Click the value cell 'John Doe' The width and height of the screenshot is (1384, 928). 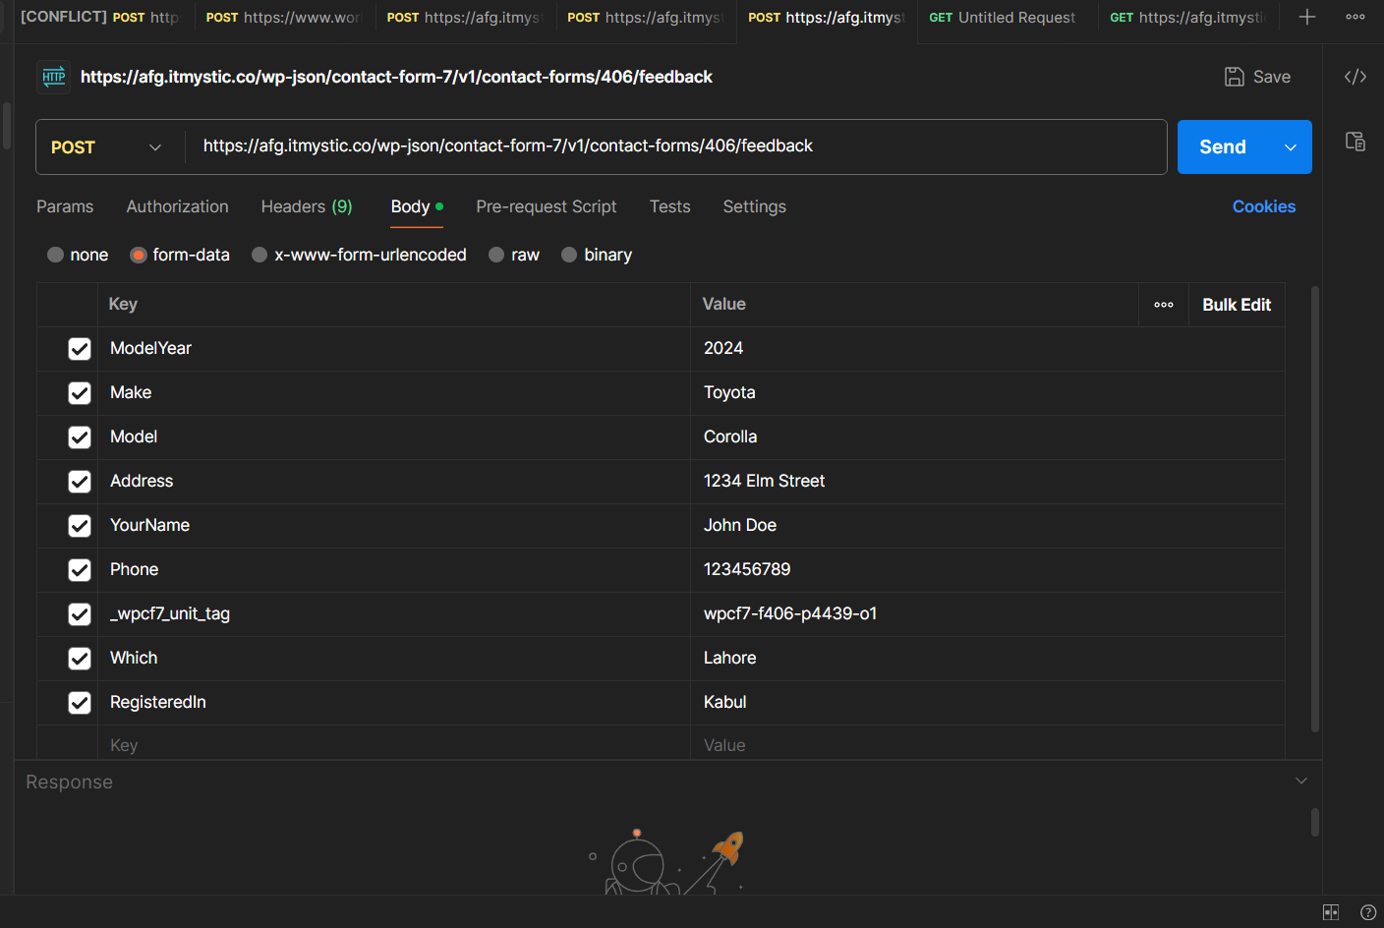click(988, 526)
